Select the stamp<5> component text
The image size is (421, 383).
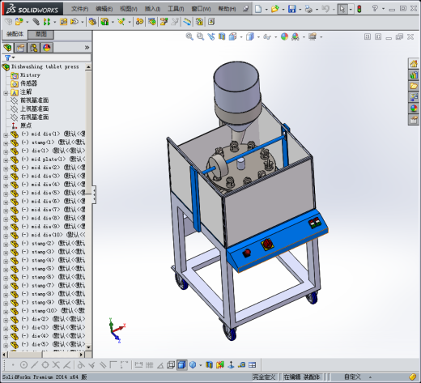53,269
